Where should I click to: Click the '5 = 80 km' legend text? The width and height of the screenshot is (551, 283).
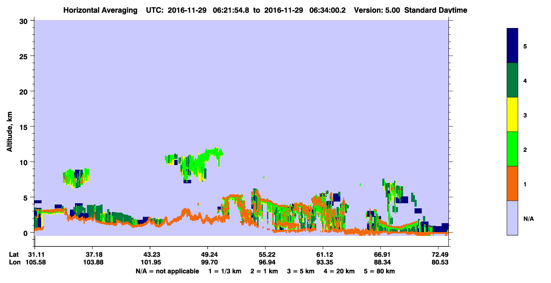coord(379,271)
